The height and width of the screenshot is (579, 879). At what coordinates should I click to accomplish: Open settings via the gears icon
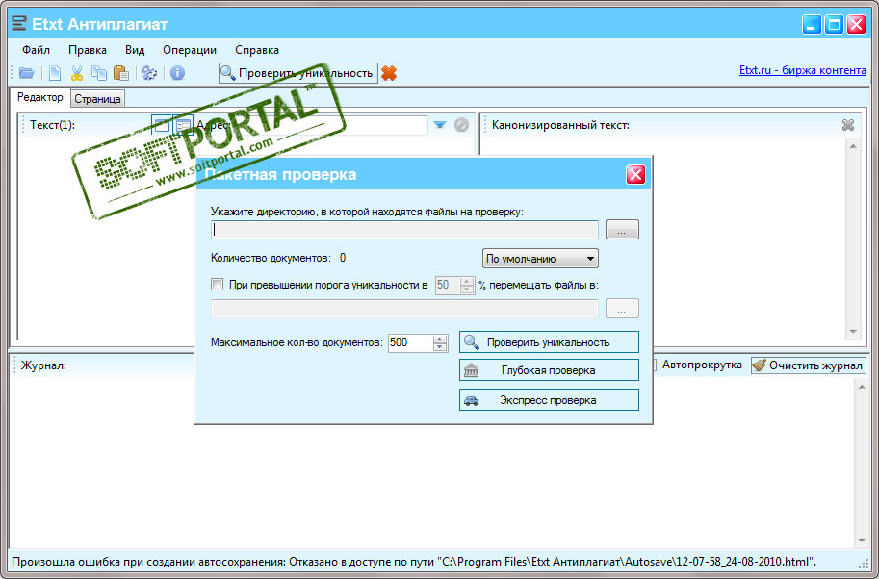pos(149,73)
